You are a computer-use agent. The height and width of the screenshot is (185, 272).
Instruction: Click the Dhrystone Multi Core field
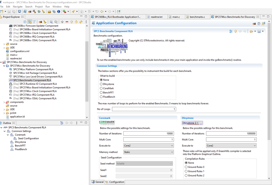pyautogui.click(x=231, y=139)
